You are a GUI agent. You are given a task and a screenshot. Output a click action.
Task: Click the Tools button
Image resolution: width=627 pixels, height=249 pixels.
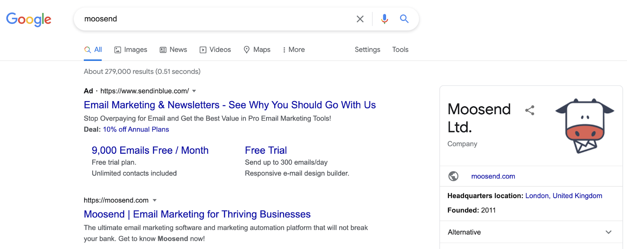click(x=400, y=50)
